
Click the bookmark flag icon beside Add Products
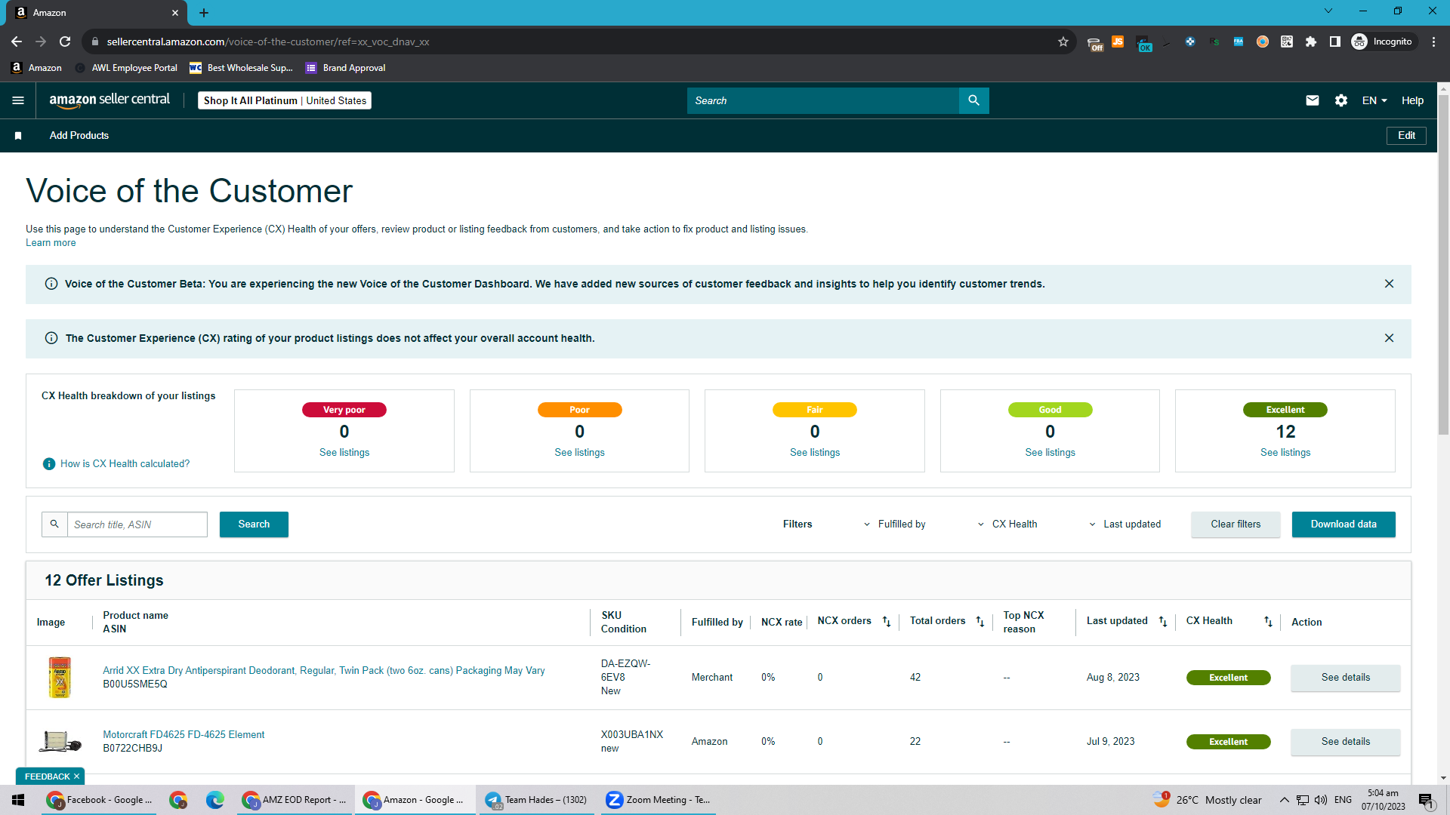point(18,136)
